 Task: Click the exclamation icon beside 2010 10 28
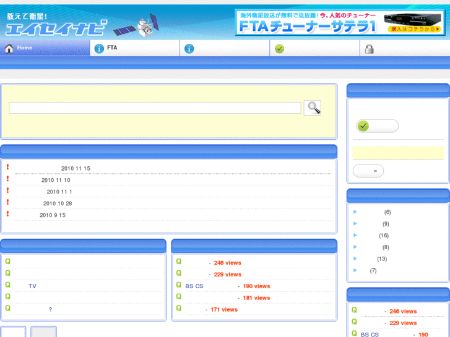tap(8, 202)
